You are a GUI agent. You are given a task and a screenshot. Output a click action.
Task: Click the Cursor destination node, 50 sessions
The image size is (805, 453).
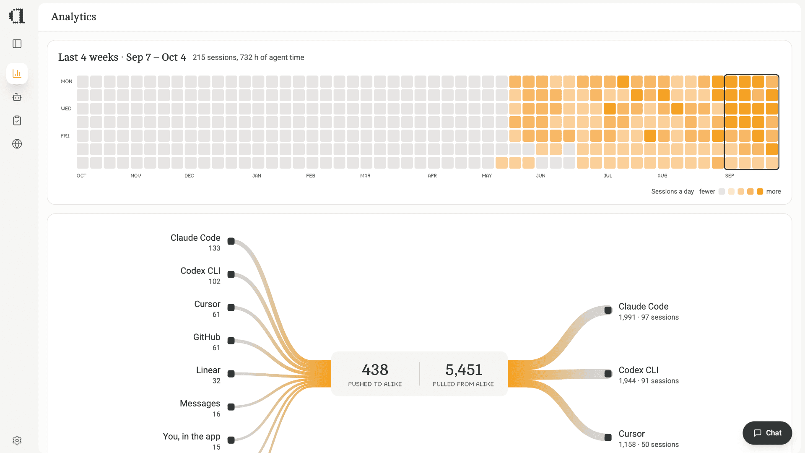coord(608,437)
